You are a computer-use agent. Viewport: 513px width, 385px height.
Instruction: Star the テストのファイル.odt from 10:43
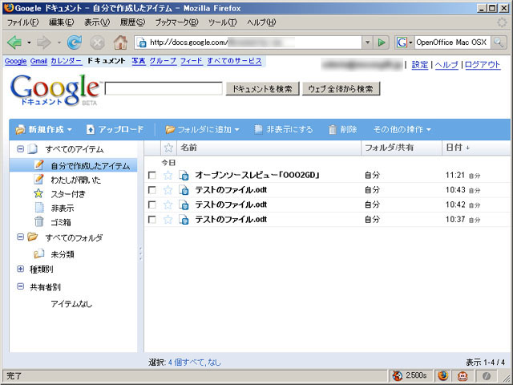168,190
